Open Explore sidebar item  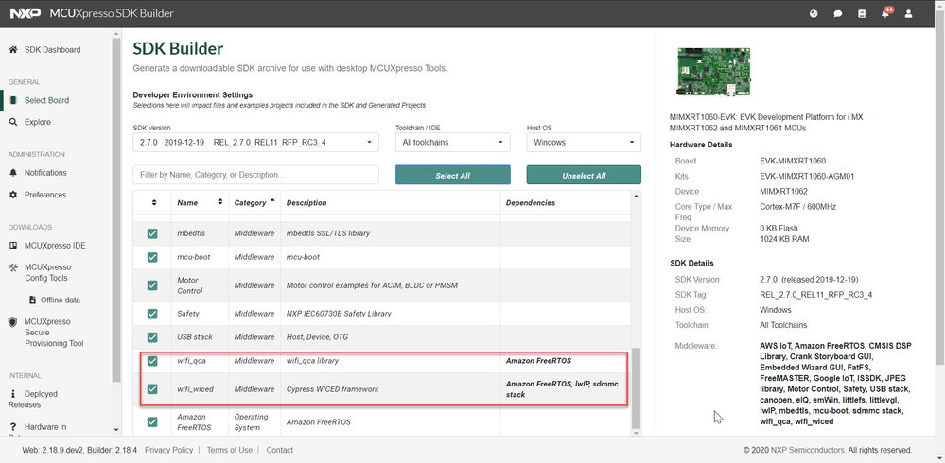(38, 122)
